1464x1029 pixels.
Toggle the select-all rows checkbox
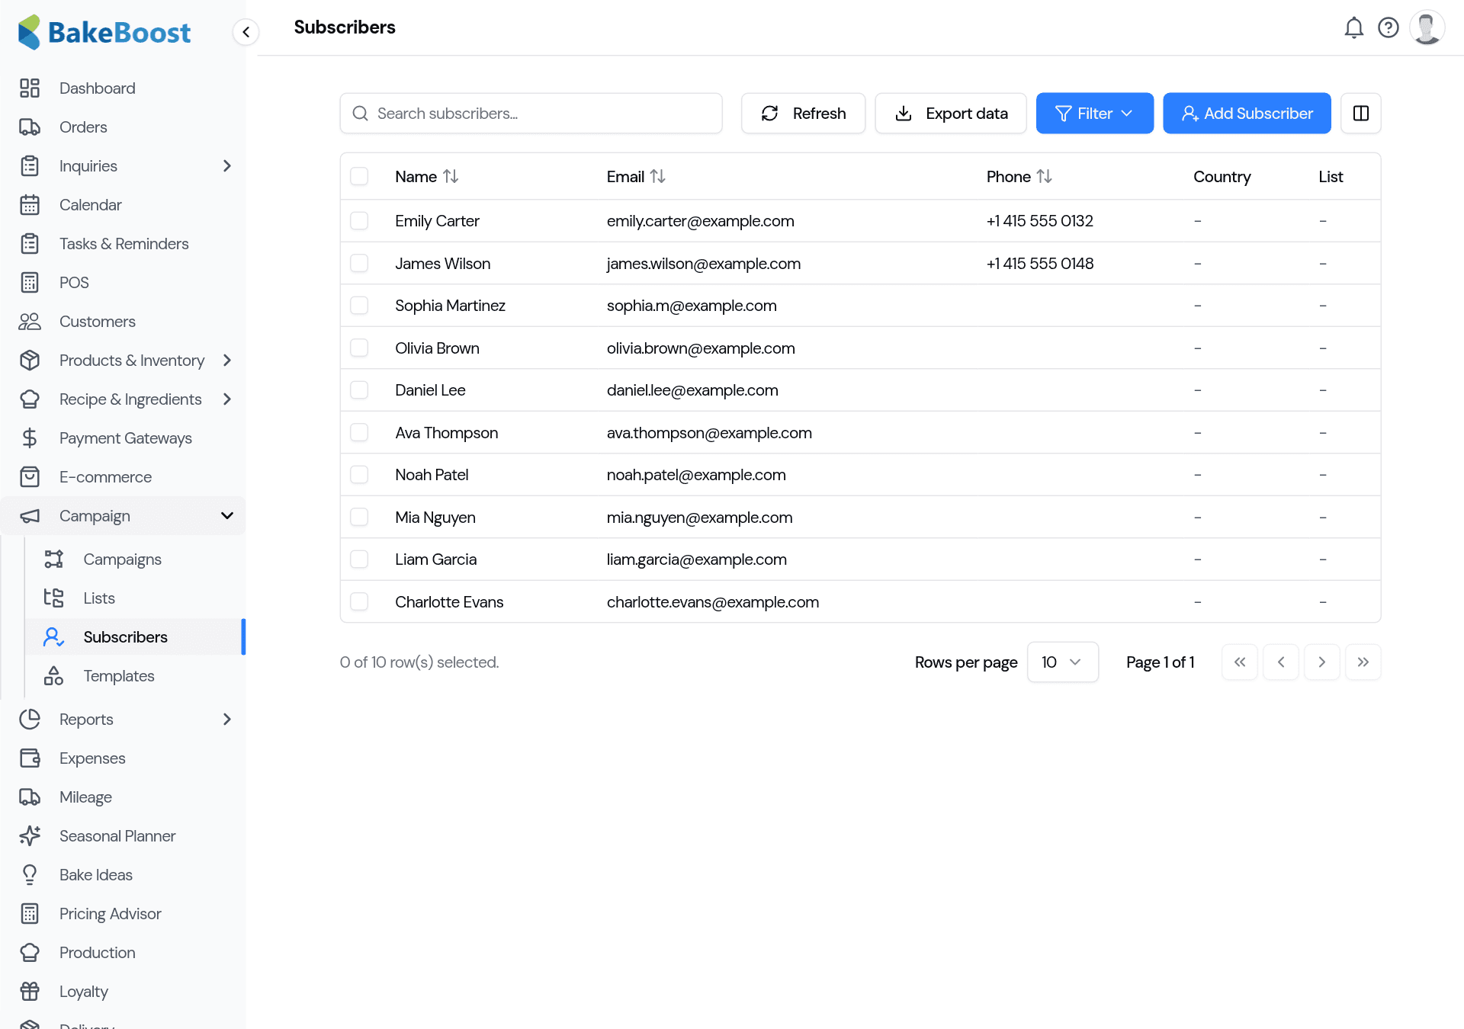click(x=359, y=177)
